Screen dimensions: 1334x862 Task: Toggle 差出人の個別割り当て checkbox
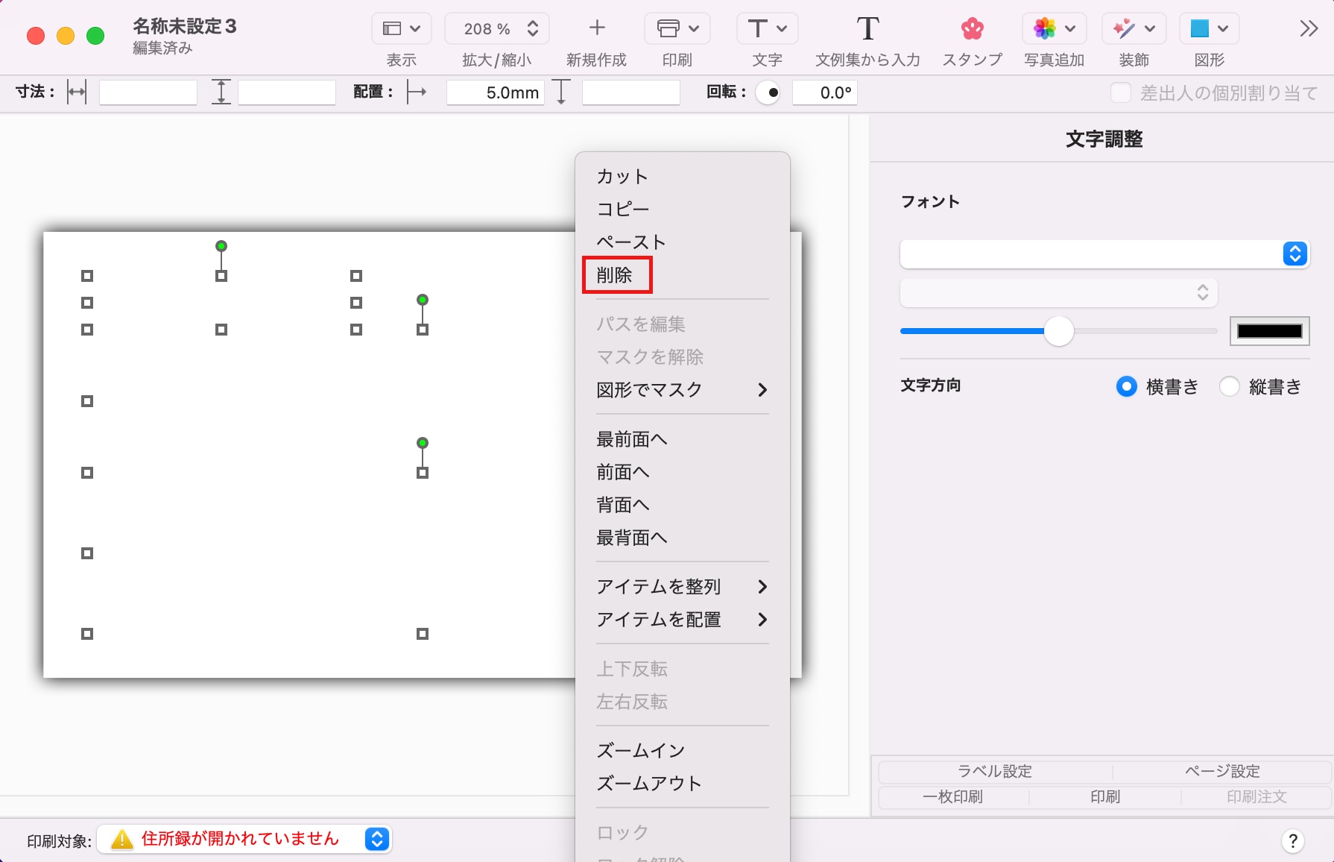pyautogui.click(x=1120, y=92)
